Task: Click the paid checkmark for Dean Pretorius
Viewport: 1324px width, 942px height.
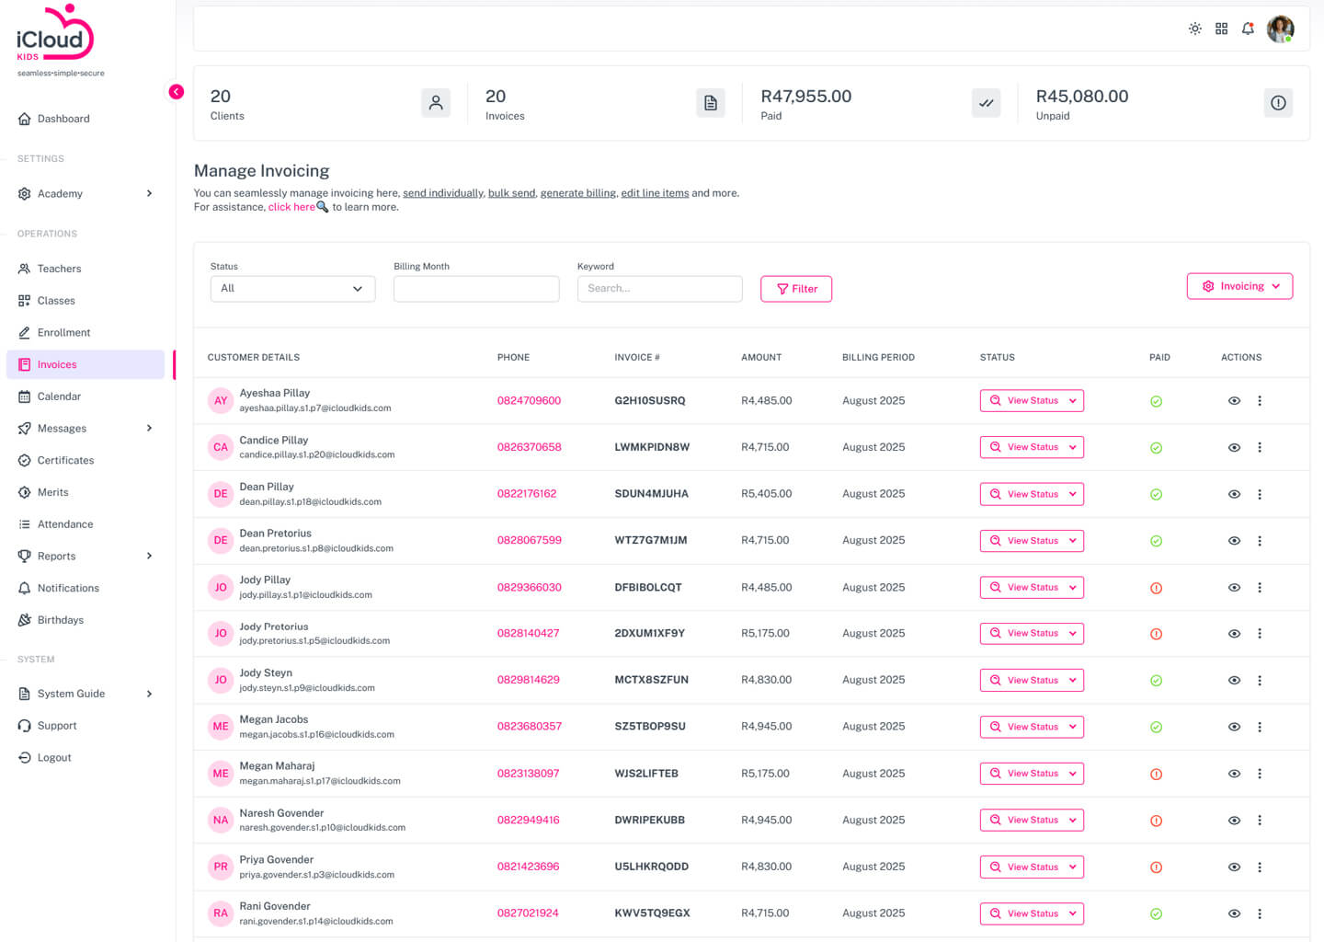Action: coord(1156,541)
